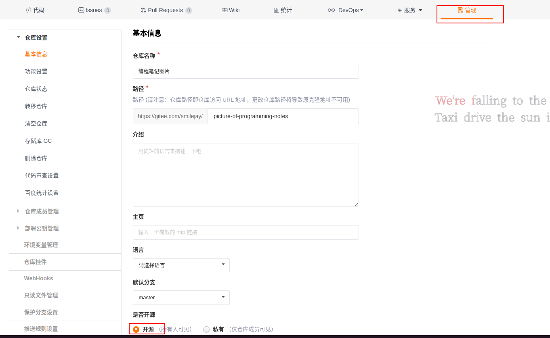
Task: Click the Wiki book icon
Action: click(223, 10)
